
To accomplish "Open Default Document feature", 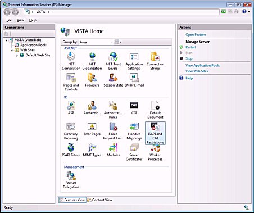I will coord(155,110).
